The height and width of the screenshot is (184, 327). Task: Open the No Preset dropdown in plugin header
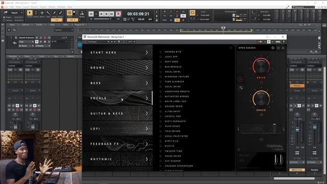(x=98, y=42)
